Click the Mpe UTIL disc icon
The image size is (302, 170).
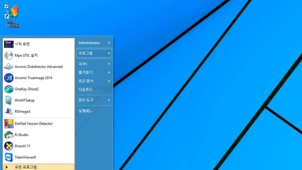[8, 56]
